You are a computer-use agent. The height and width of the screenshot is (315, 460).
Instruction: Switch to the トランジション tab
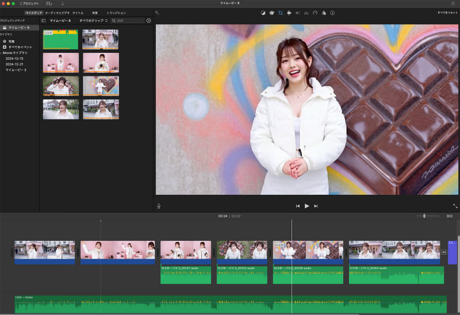tap(116, 13)
